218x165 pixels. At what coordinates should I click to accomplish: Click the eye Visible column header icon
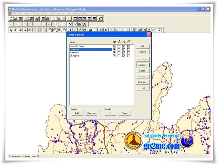[114, 42]
